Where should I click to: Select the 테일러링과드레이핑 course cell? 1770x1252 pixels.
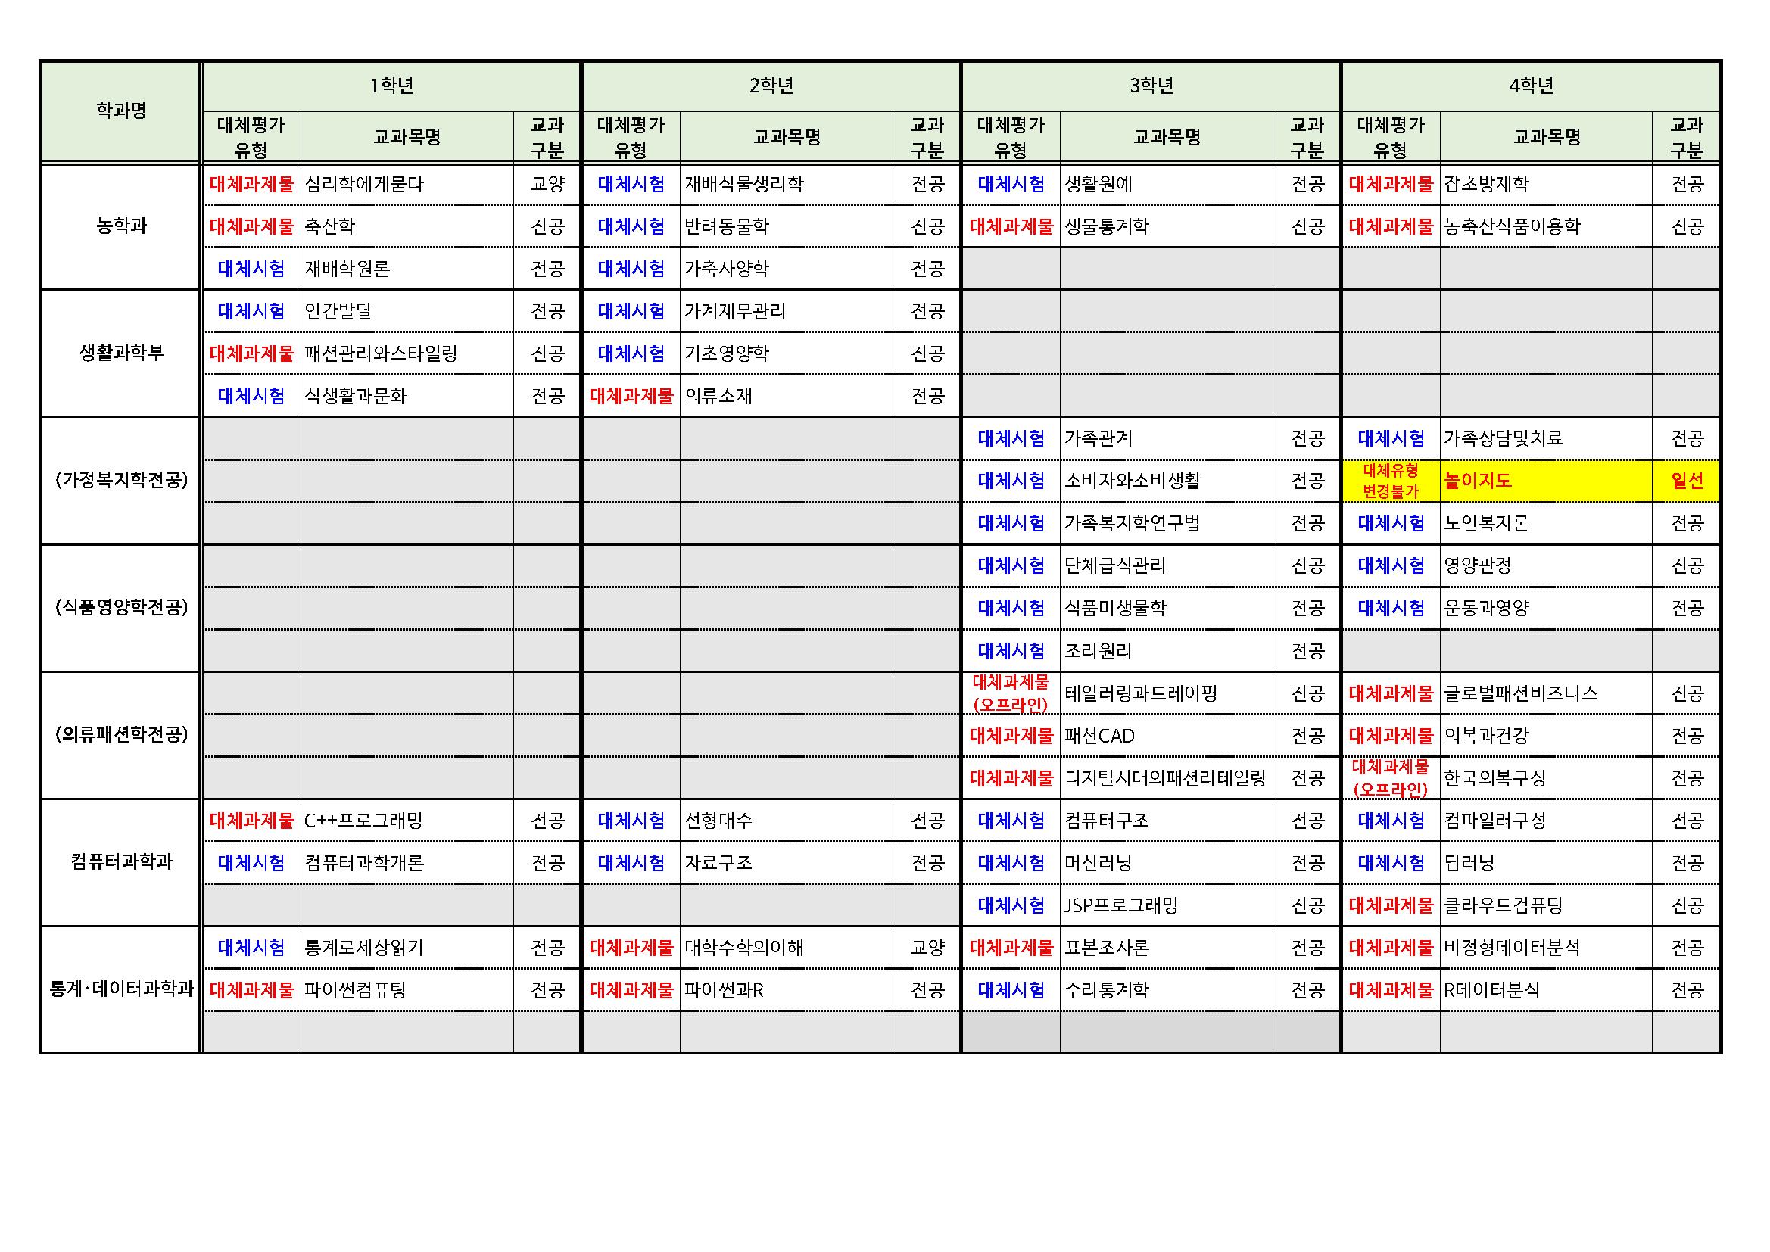click(x=1167, y=693)
